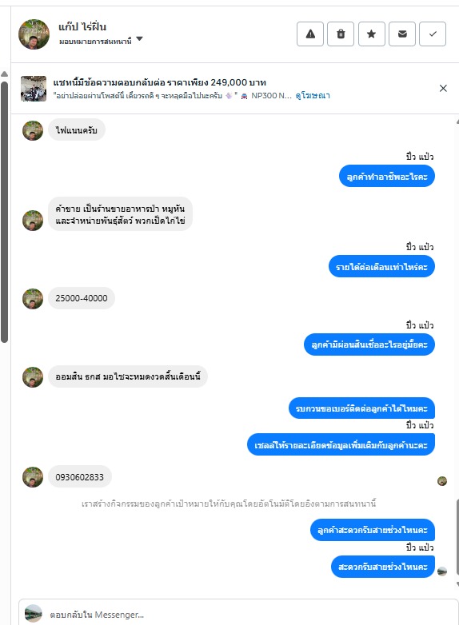This screenshot has height=625, width=459.
Task: Mark as unread with envelope icon
Action: click(x=402, y=34)
